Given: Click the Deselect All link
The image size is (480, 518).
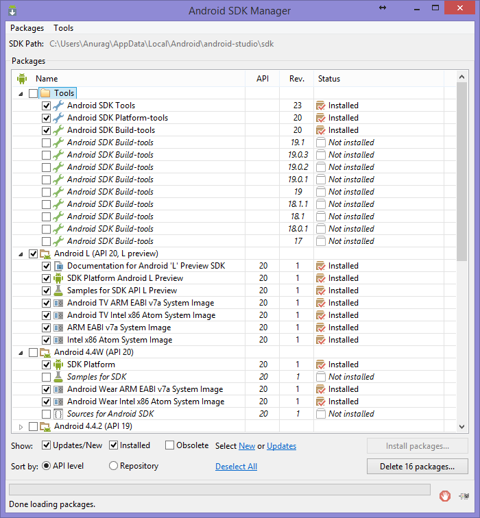Looking at the screenshot, I should 237,467.
